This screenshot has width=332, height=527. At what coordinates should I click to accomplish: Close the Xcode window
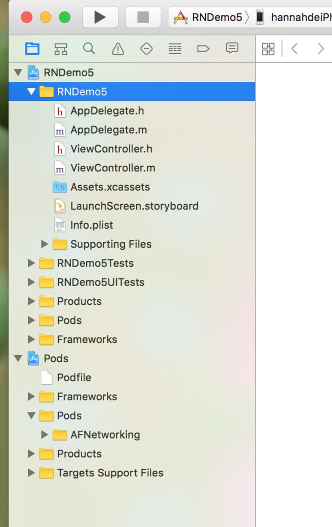(27, 17)
